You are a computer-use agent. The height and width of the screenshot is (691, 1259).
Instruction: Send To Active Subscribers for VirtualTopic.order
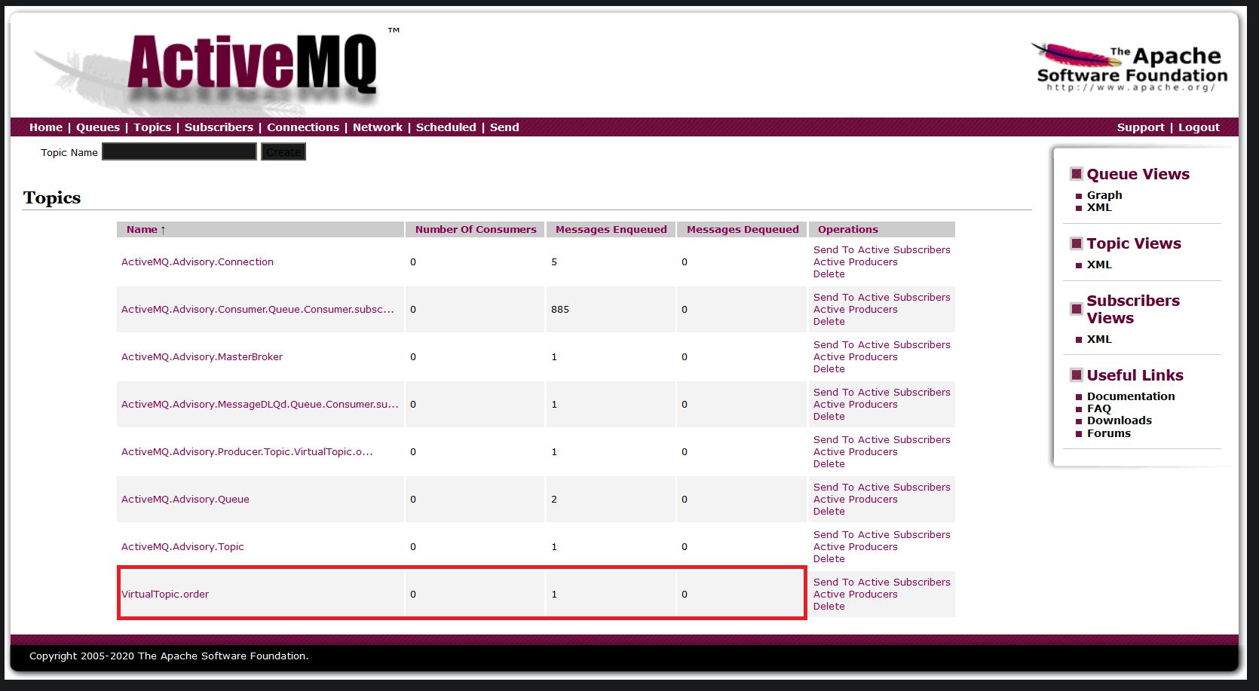tap(882, 582)
